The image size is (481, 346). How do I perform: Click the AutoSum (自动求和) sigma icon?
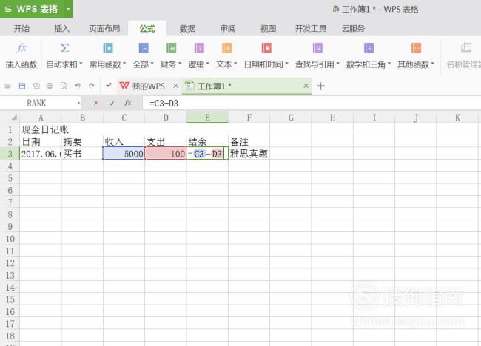(x=64, y=48)
